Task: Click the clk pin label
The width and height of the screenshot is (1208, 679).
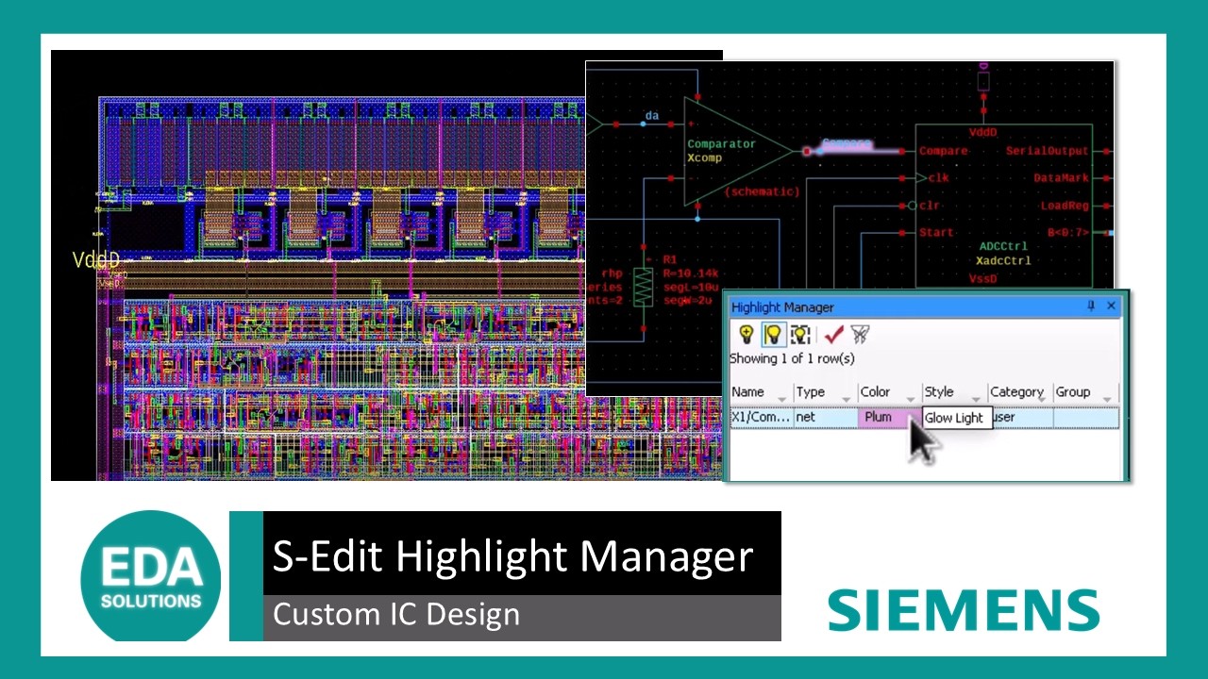Action: pyautogui.click(x=938, y=177)
